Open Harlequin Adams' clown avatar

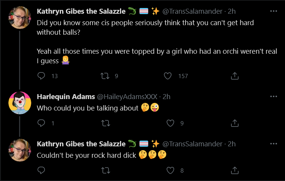[20, 103]
